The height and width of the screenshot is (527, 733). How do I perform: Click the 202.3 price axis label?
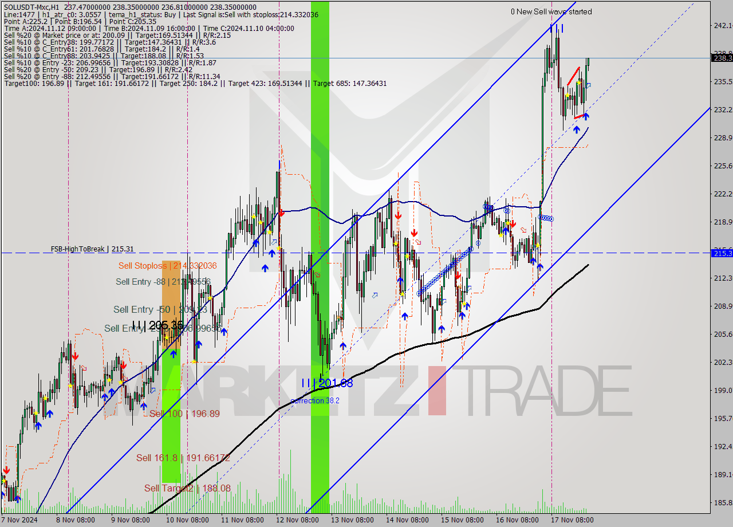click(x=723, y=362)
